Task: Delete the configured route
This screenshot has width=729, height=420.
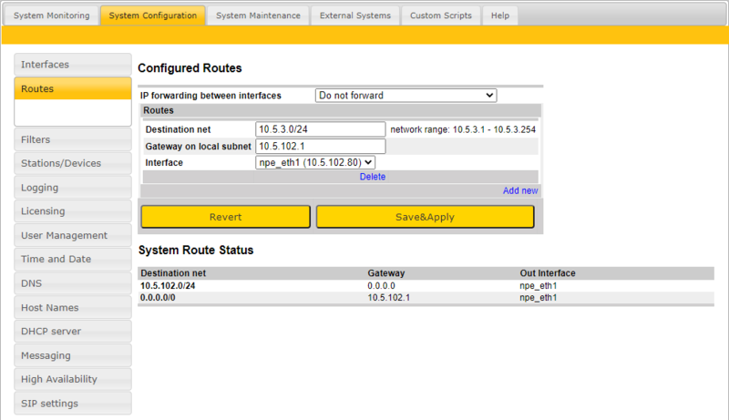Action: tap(372, 177)
